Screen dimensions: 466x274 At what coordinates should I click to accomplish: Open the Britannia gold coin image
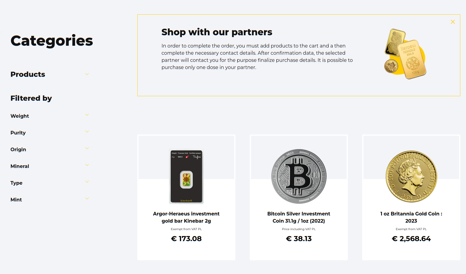(x=411, y=176)
